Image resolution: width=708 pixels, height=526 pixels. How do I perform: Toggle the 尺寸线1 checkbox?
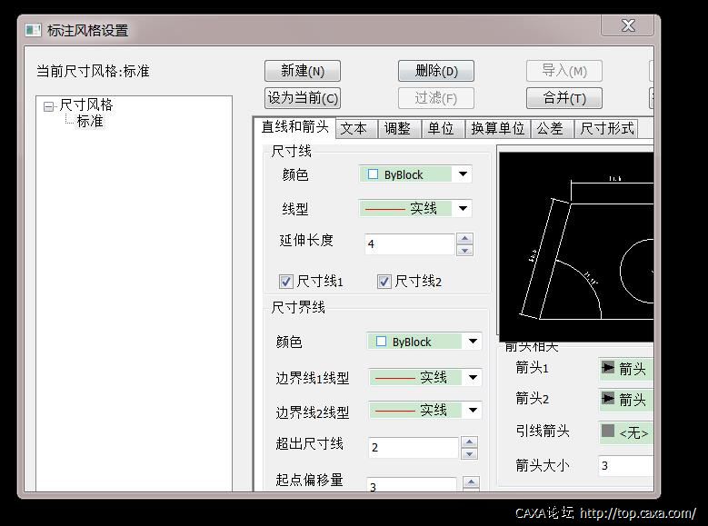coord(285,282)
